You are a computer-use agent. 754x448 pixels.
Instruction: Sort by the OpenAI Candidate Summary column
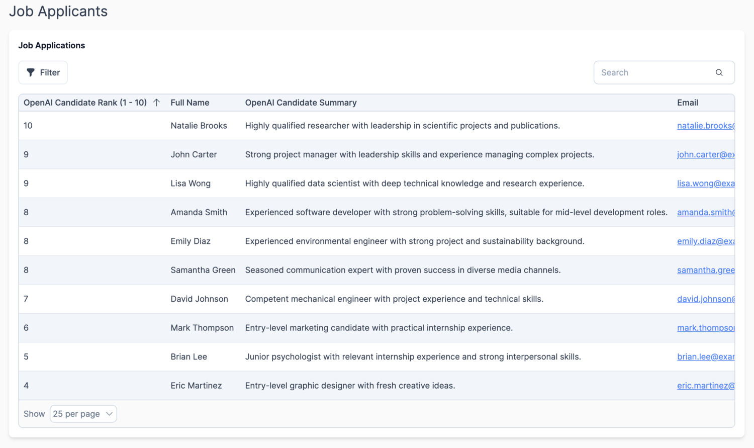300,102
